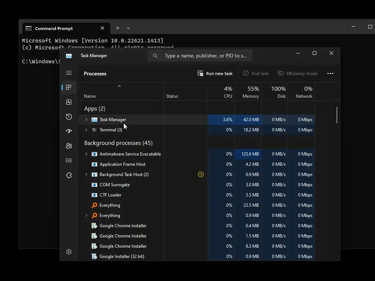The image size is (375, 281).
Task: Click the Efficiency mode button
Action: click(x=297, y=73)
